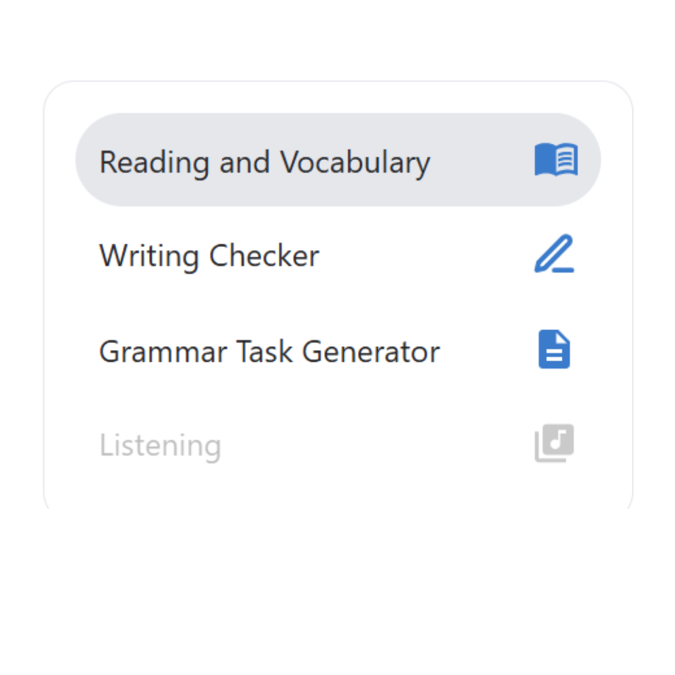Launch Writing Checker via its pen icon

click(554, 254)
